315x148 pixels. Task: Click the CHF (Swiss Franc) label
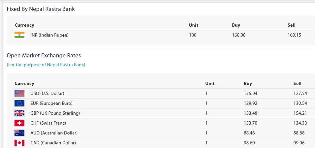point(48,123)
